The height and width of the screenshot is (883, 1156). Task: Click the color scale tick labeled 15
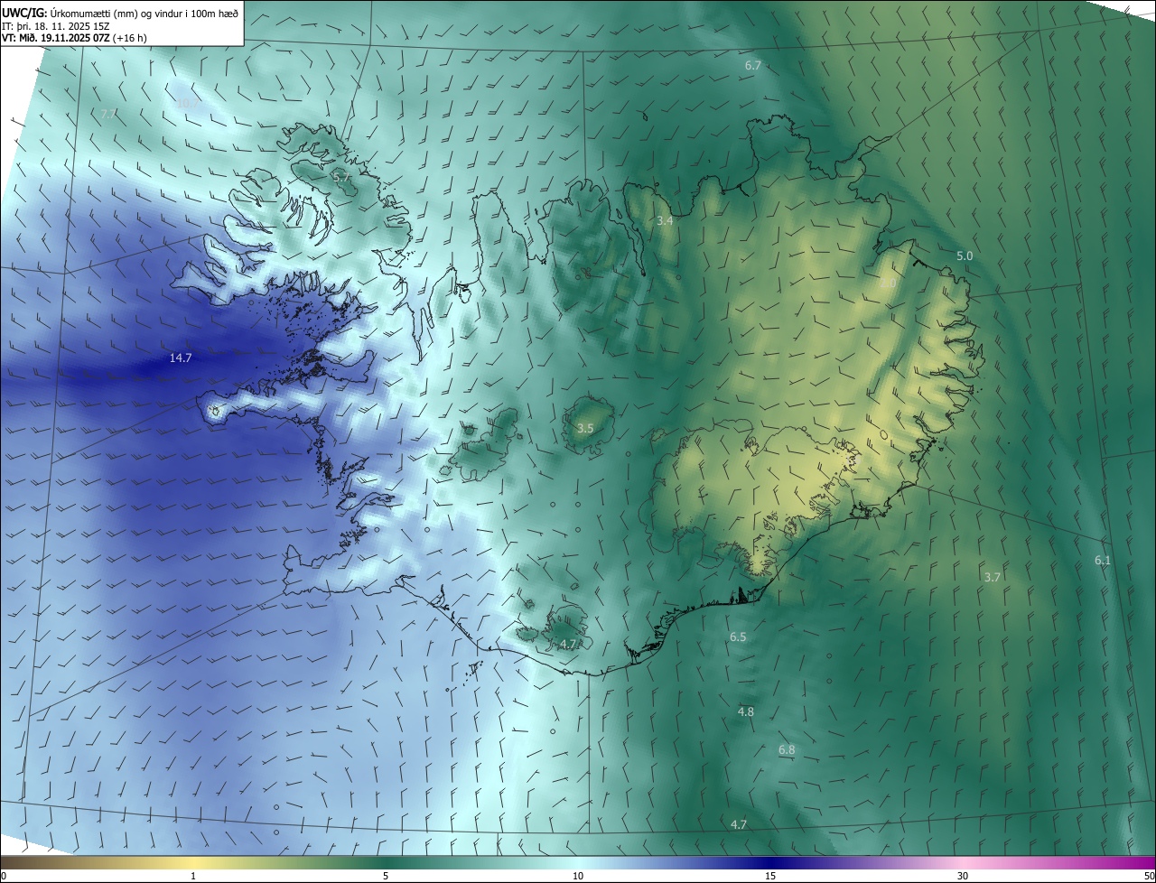tap(770, 876)
